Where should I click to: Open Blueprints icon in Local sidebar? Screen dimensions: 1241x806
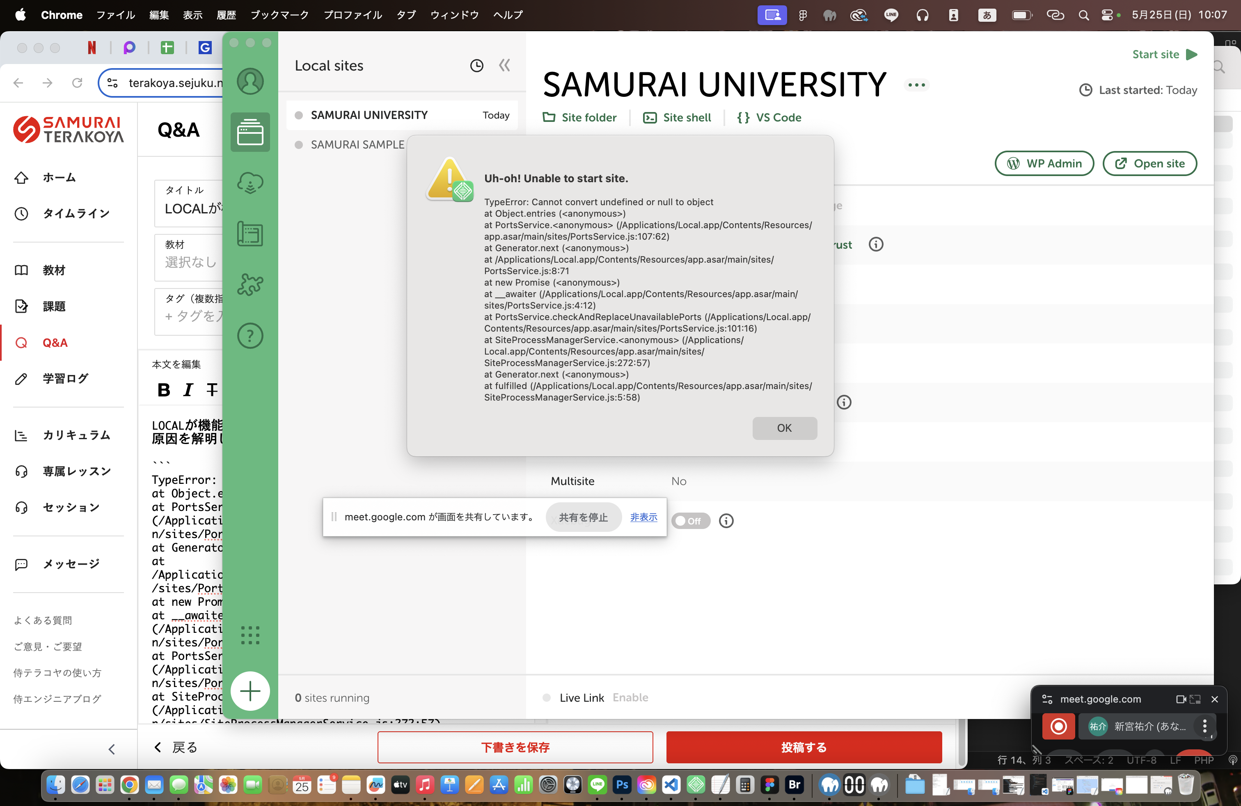point(250,234)
